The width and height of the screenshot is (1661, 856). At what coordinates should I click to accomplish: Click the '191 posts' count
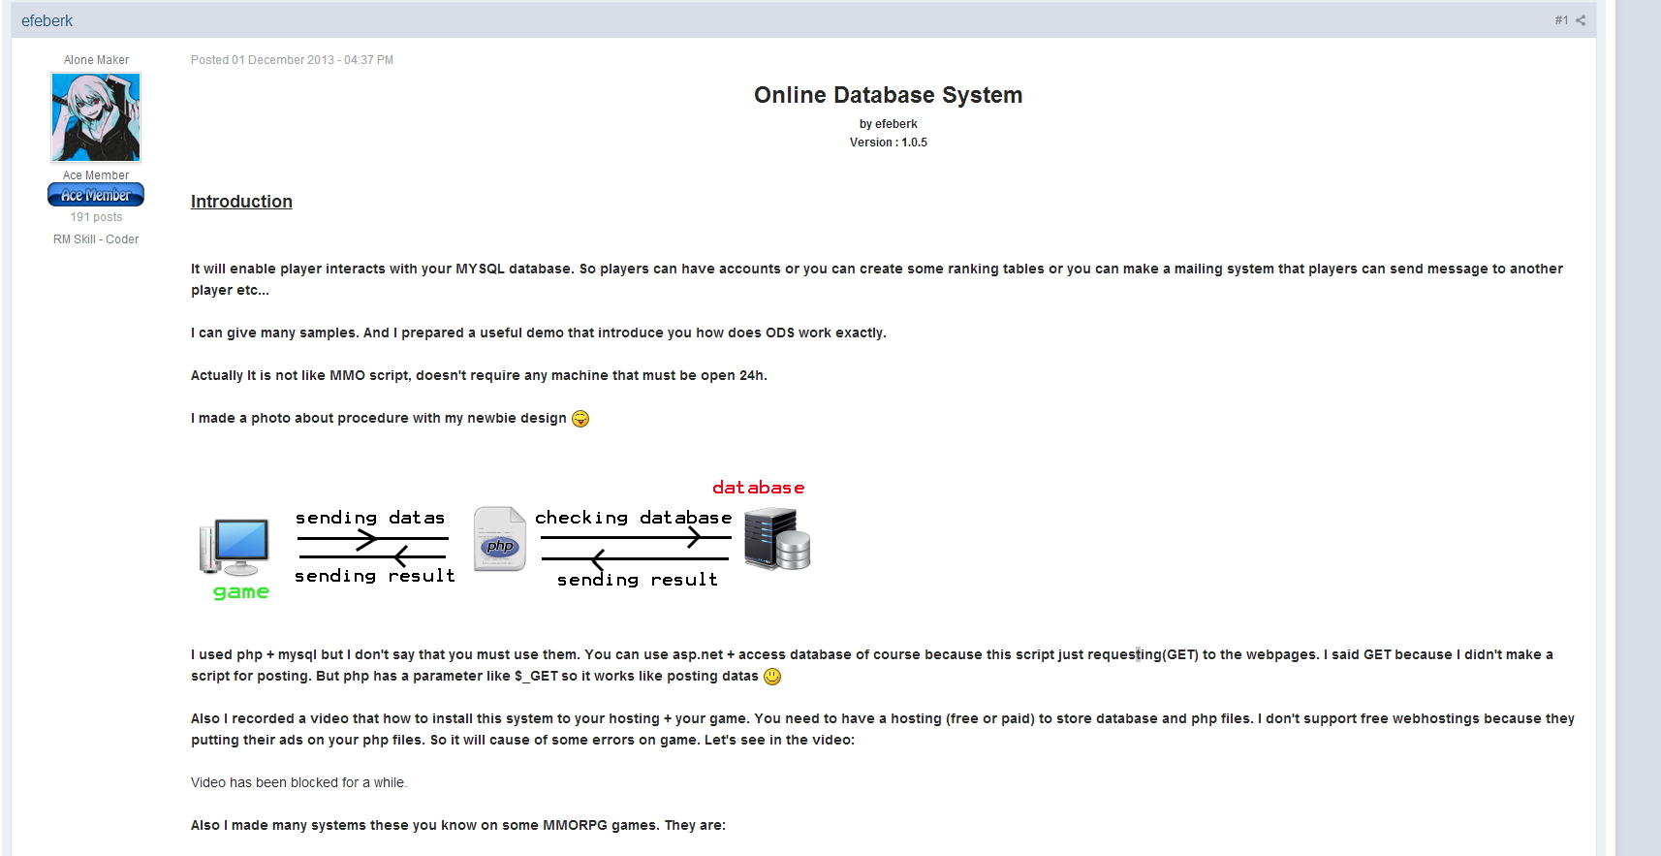pyautogui.click(x=96, y=217)
